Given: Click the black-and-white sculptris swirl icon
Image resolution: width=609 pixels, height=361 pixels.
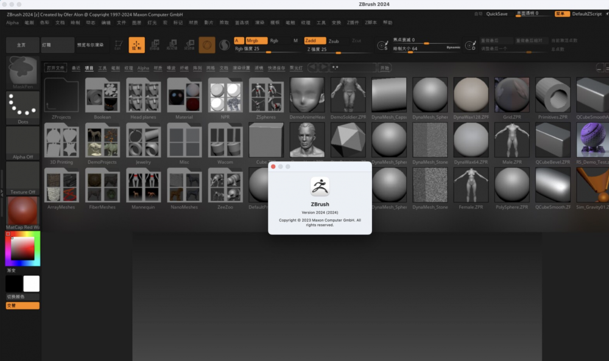Looking at the screenshot, I should 225,45.
